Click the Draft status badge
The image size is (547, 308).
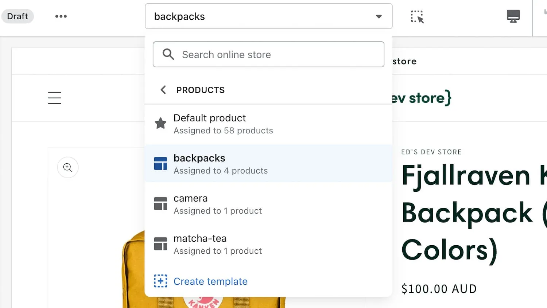tap(18, 16)
